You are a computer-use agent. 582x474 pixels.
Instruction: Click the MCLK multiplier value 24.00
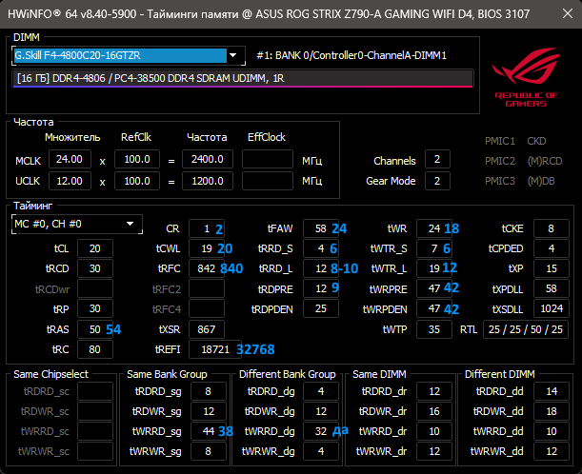[70, 159]
